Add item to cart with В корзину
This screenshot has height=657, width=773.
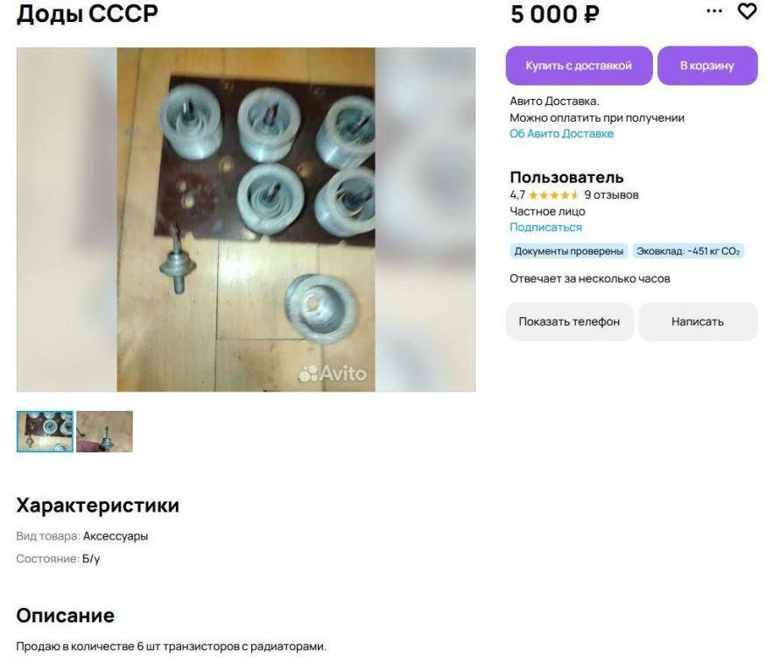coord(707,66)
